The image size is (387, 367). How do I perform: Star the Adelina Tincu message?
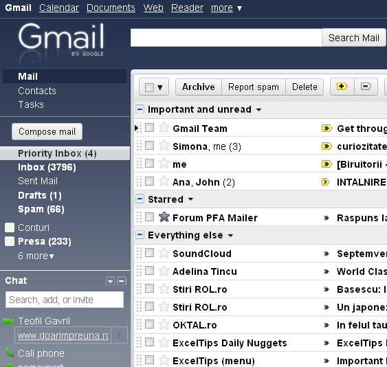(164, 271)
